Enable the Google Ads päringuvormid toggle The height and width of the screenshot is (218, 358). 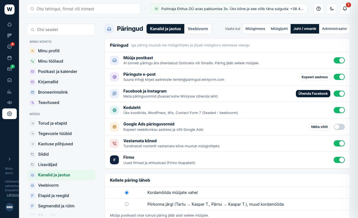pos(339,127)
